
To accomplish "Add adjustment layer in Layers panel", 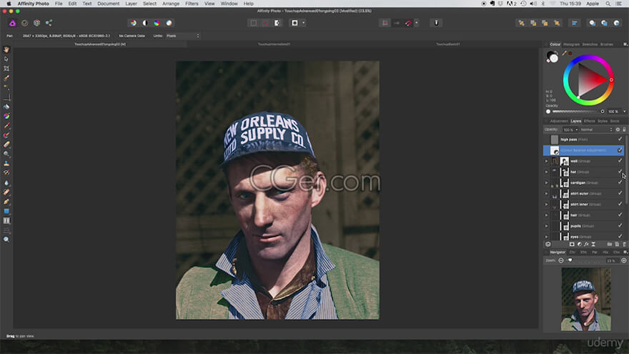I will coord(579,245).
